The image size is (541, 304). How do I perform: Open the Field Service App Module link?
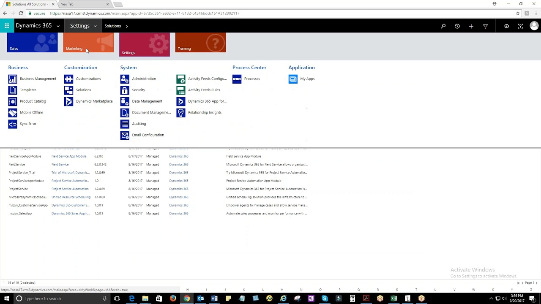(x=69, y=156)
